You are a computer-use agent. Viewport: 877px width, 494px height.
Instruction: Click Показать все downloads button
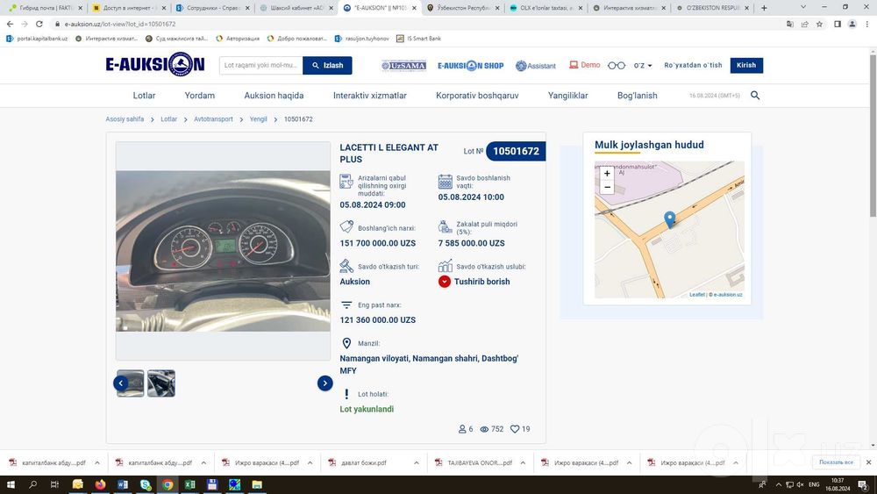pyautogui.click(x=836, y=462)
